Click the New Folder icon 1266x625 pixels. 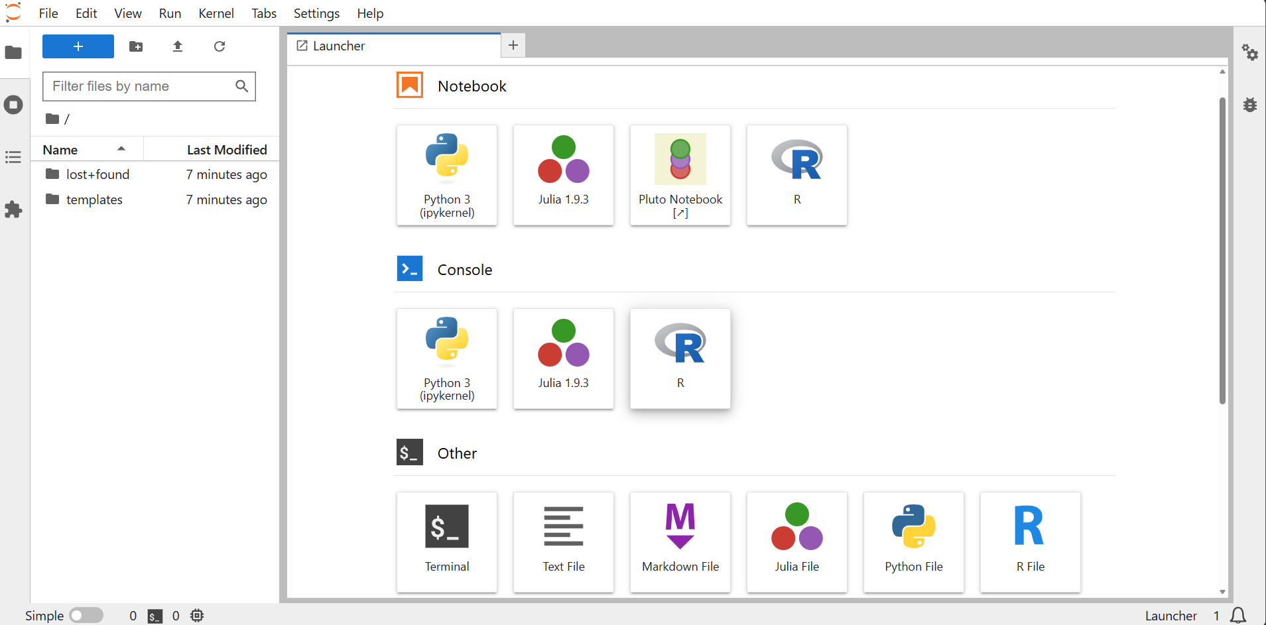click(136, 46)
